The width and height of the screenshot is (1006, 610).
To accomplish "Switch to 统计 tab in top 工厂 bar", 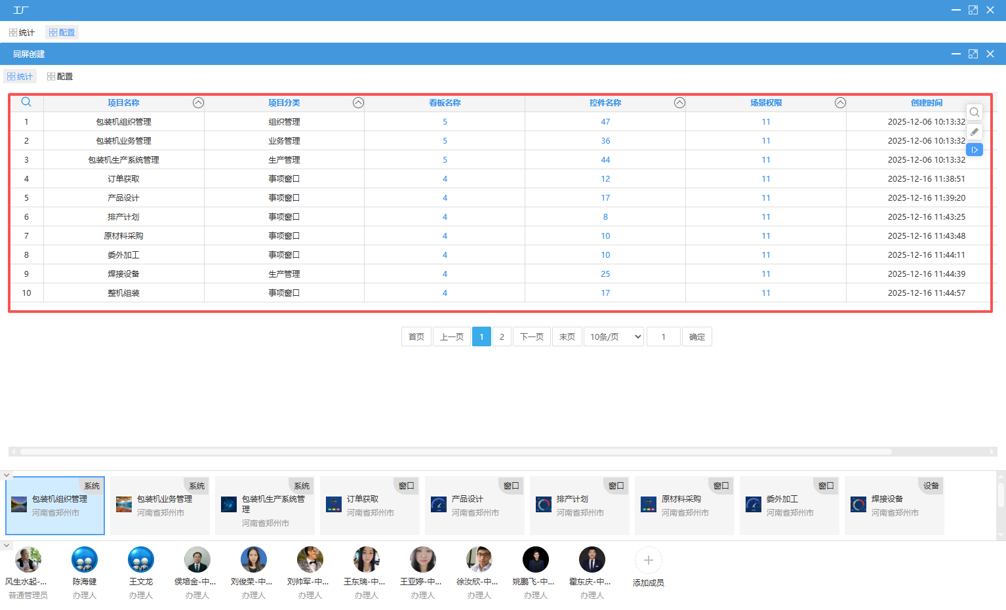I will 22,33.
